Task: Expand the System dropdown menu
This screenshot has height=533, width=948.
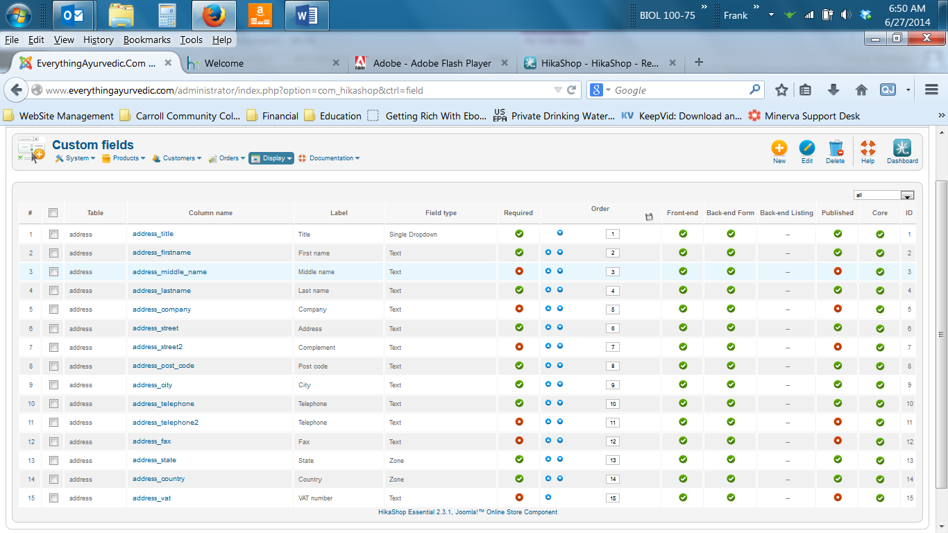Action: pos(76,158)
